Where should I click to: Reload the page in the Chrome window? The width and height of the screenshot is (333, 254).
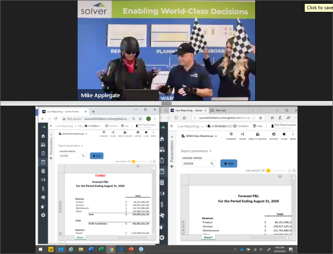[56, 119]
